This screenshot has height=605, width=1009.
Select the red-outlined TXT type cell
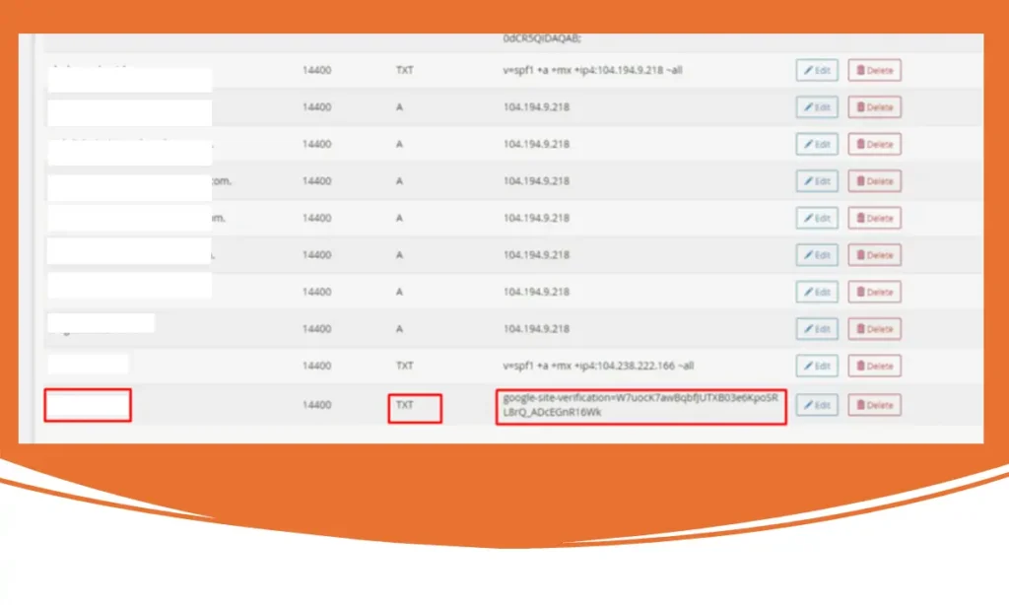pyautogui.click(x=414, y=408)
